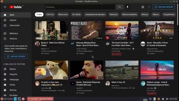This screenshot has height=101, width=179.
Task: Open the hamburger guide menu
Action: point(5,7)
